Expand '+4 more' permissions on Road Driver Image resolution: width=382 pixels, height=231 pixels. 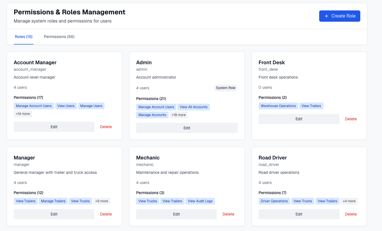pyautogui.click(x=349, y=201)
